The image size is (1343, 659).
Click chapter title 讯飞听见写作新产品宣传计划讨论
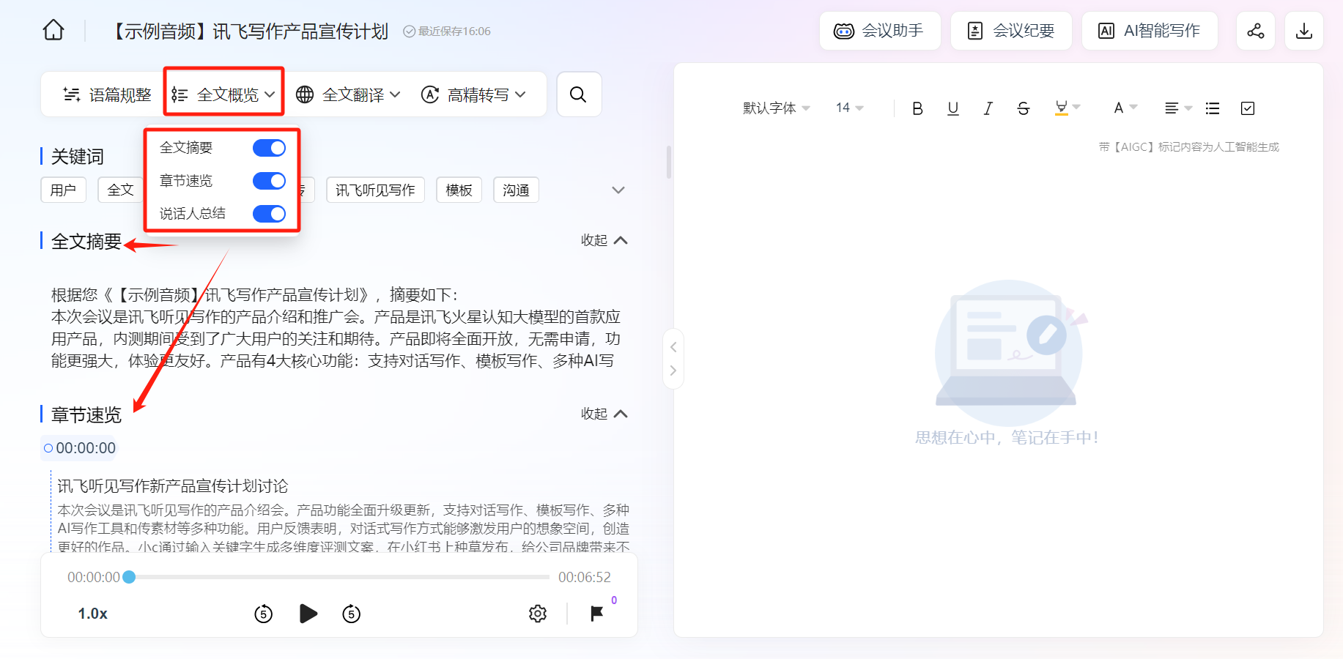coord(173,486)
